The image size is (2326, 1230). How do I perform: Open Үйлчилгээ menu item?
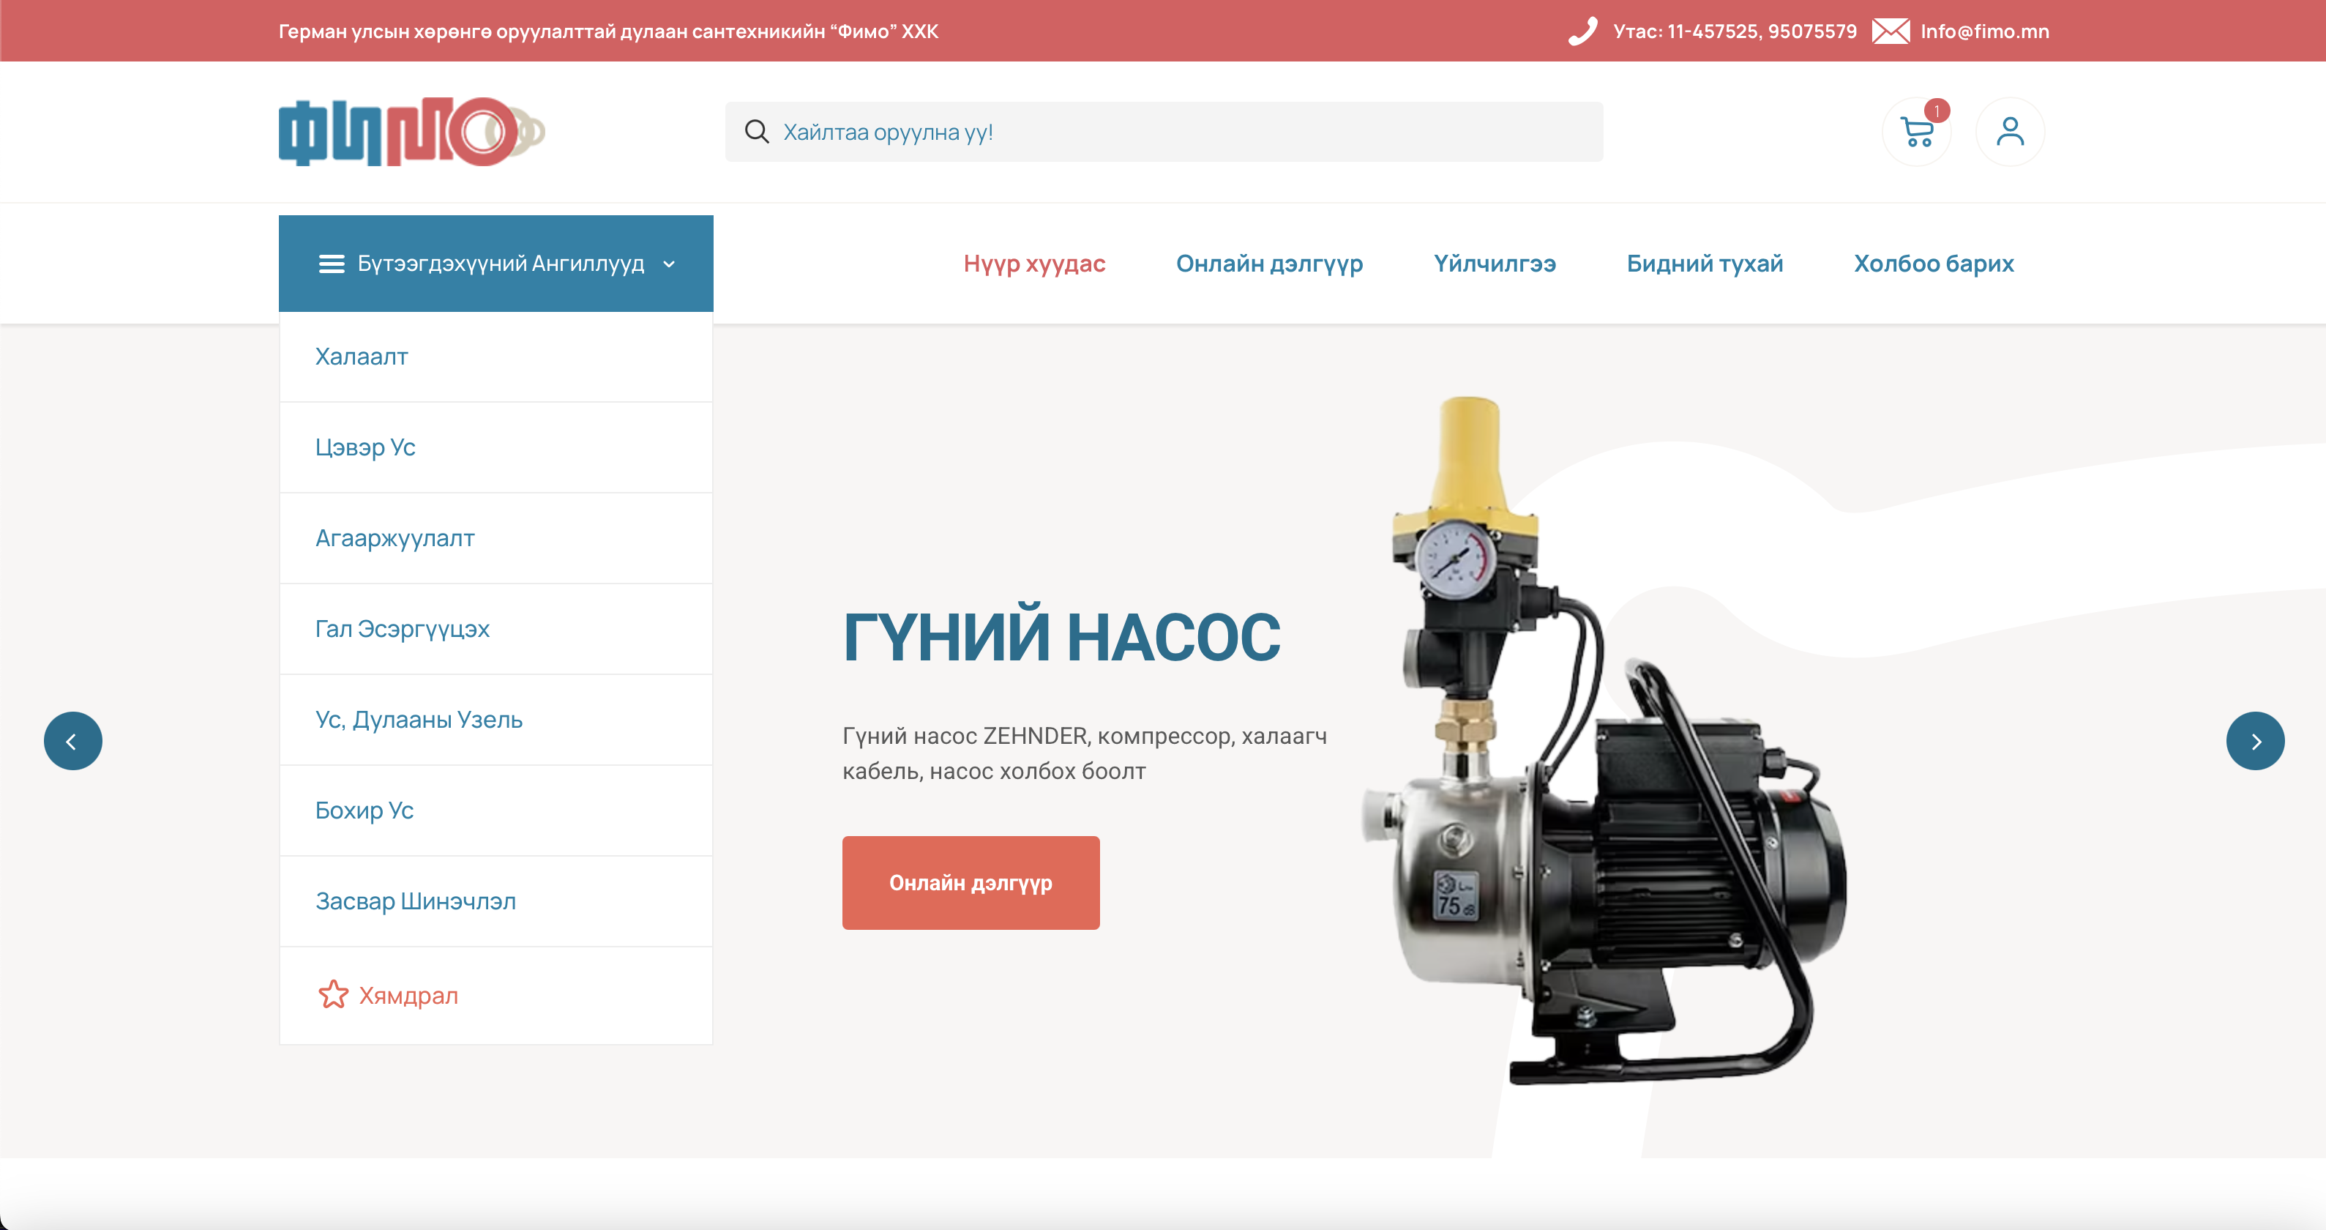(x=1495, y=264)
